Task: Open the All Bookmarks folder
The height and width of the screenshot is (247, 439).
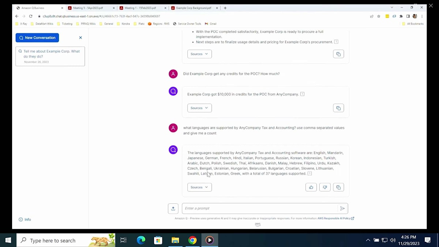Action: (413, 24)
